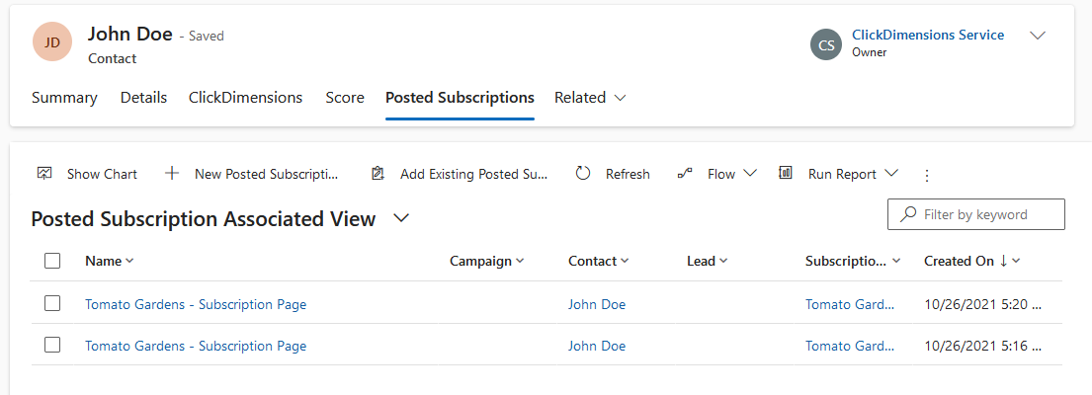The height and width of the screenshot is (395, 1092).
Task: Click the Refresh button label
Action: pyautogui.click(x=628, y=174)
